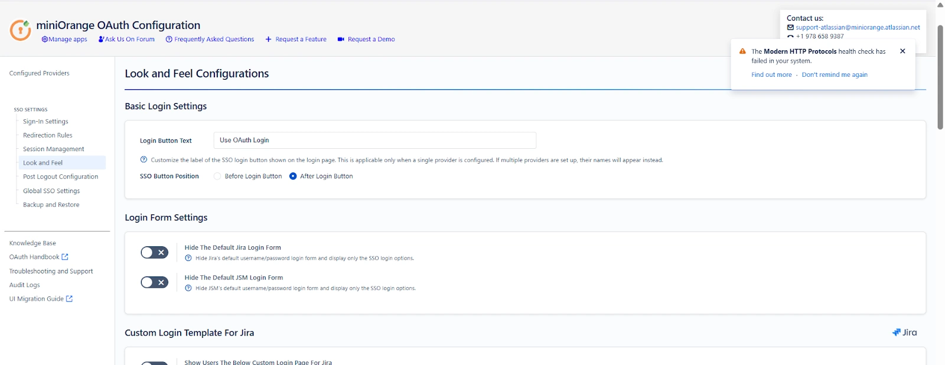The image size is (945, 365).
Task: Open UI Migration Guide link
Action: pos(37,299)
